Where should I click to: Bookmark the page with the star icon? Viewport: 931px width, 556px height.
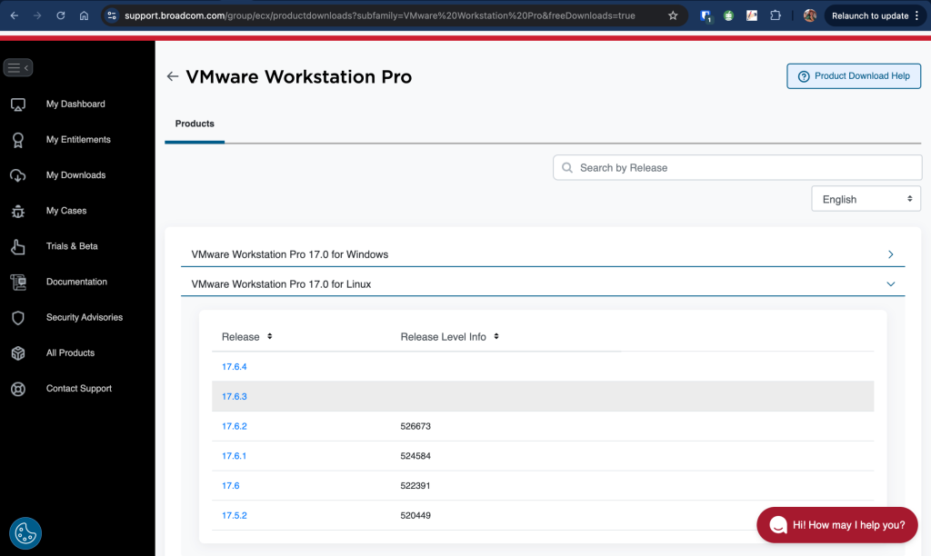pyautogui.click(x=671, y=15)
